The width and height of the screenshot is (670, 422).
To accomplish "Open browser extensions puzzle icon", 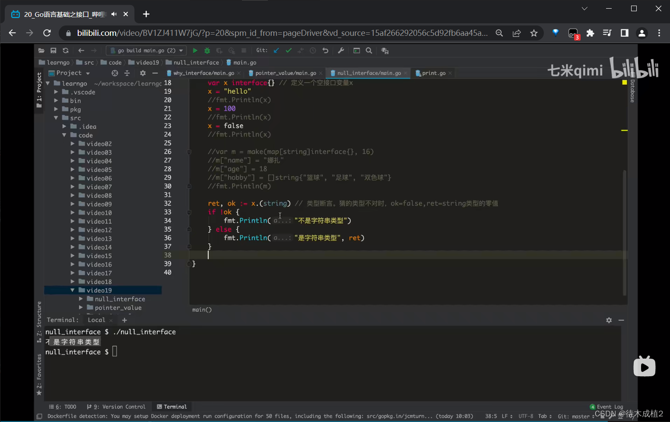I will tap(590, 33).
